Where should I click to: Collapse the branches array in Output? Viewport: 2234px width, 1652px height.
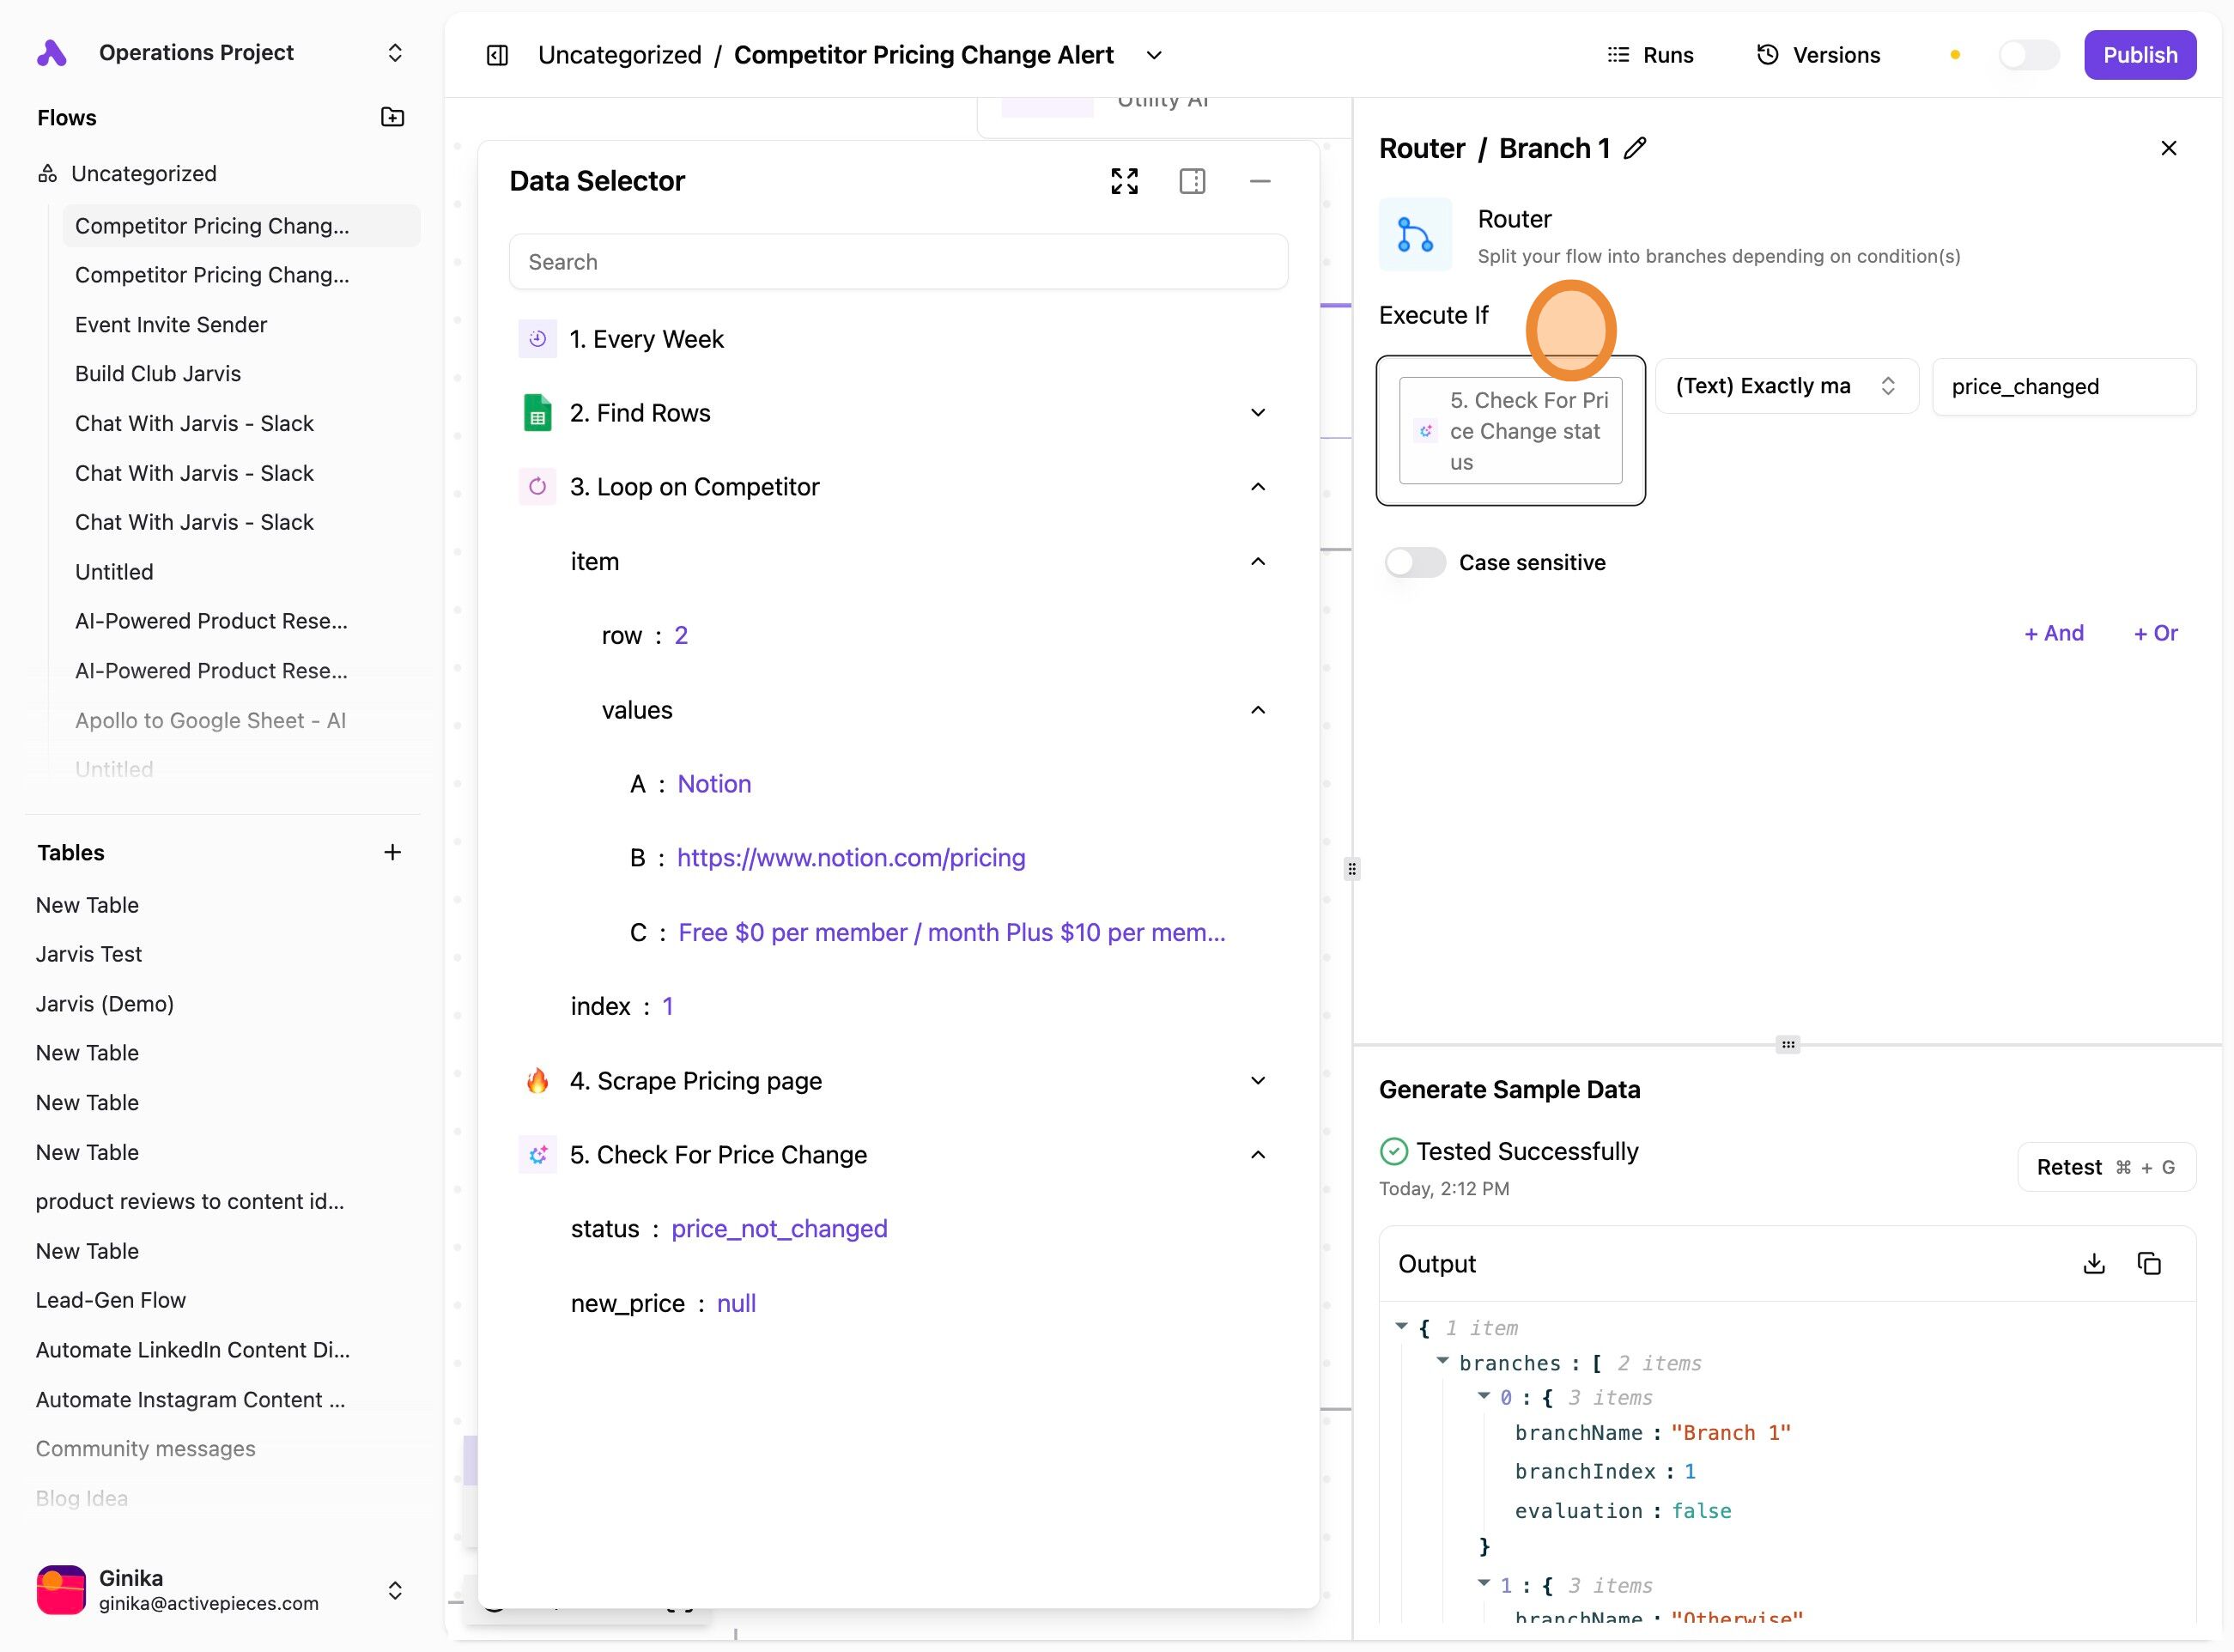point(1442,1361)
